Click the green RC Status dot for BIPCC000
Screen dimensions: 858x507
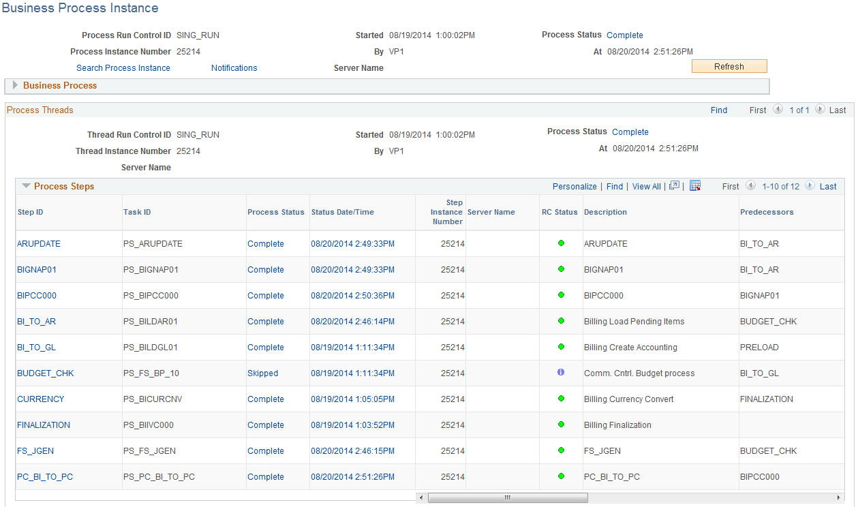coord(560,295)
